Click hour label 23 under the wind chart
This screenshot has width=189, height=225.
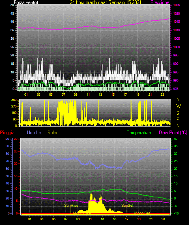[x=162, y=94]
